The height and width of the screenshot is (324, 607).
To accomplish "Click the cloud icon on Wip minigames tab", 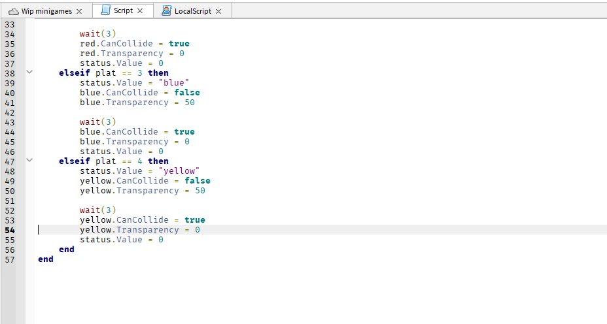I will pyautogui.click(x=14, y=12).
